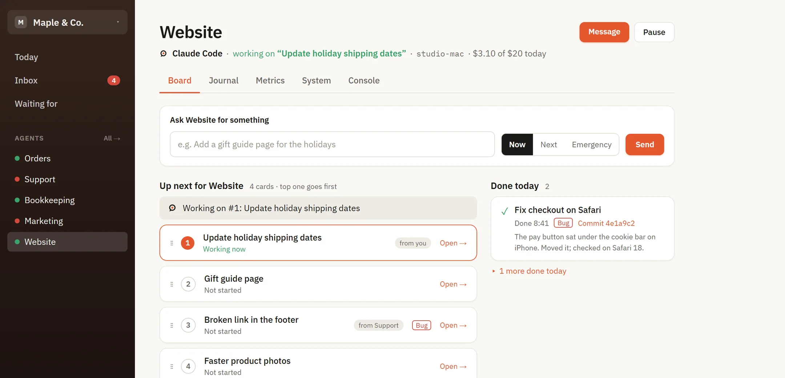Click the number 2 badge on Gift guide page
785x378 pixels.
(x=188, y=284)
